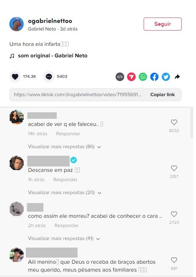Click Copiar link button
The height and width of the screenshot is (277, 196).
pos(162,95)
